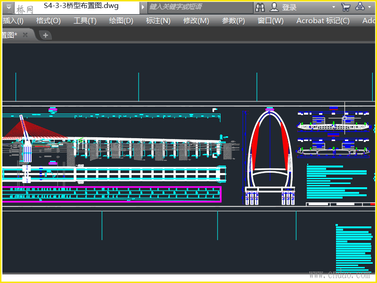Add a new drawing tab with plus button

pos(45,35)
